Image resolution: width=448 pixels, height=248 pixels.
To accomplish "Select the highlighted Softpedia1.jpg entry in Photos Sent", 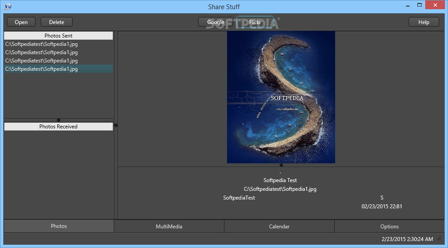I will tap(59, 69).
